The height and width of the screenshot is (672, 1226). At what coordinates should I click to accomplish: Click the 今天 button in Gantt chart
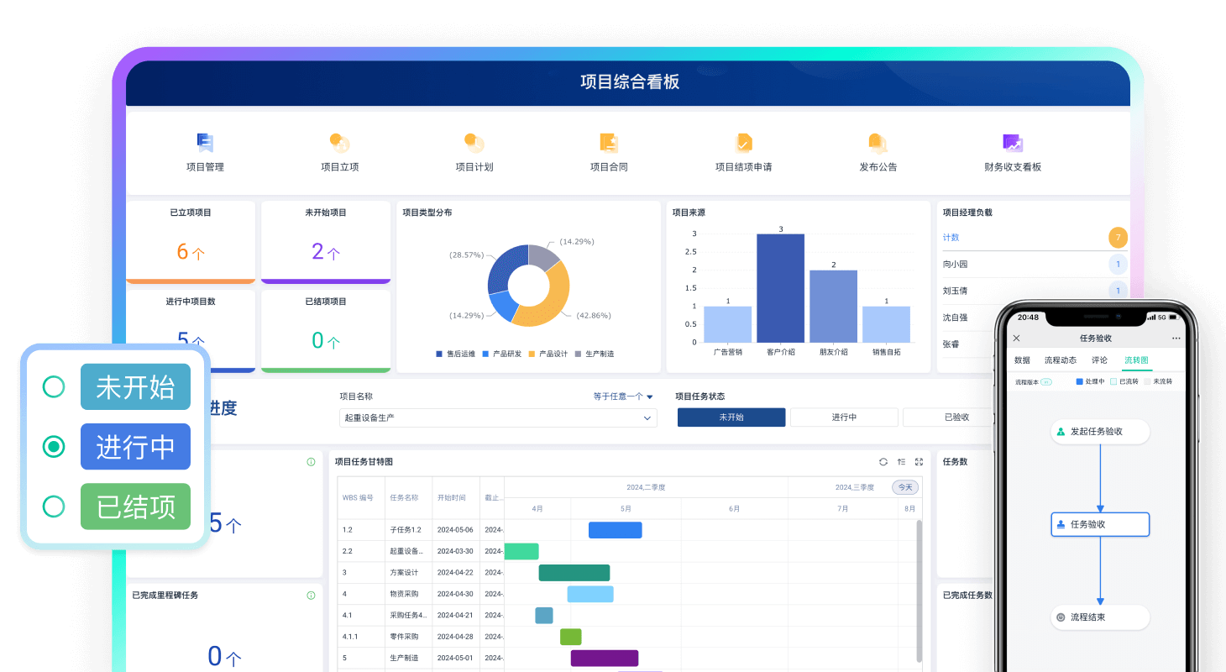coord(905,487)
